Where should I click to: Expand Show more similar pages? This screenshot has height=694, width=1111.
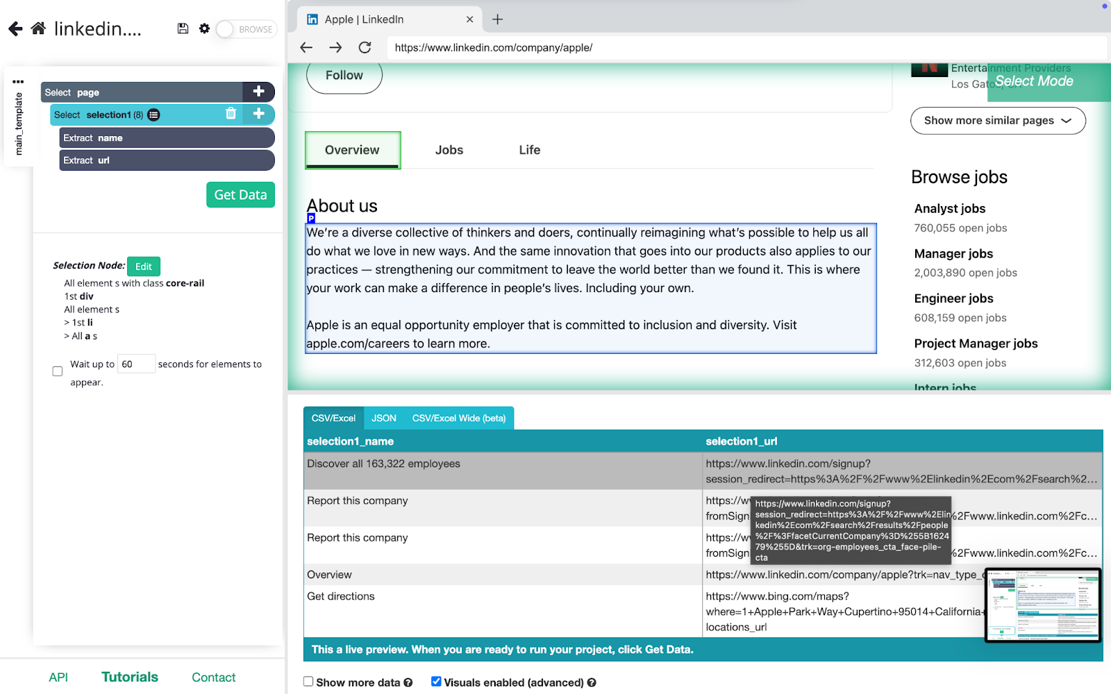click(x=998, y=121)
